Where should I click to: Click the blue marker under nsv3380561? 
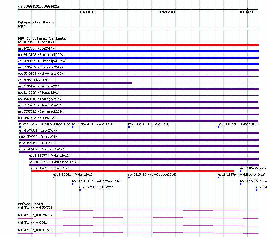coord(54,178)
